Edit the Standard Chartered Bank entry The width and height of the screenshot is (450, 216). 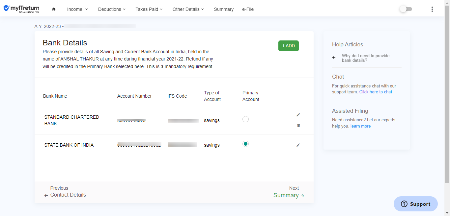pos(298,115)
